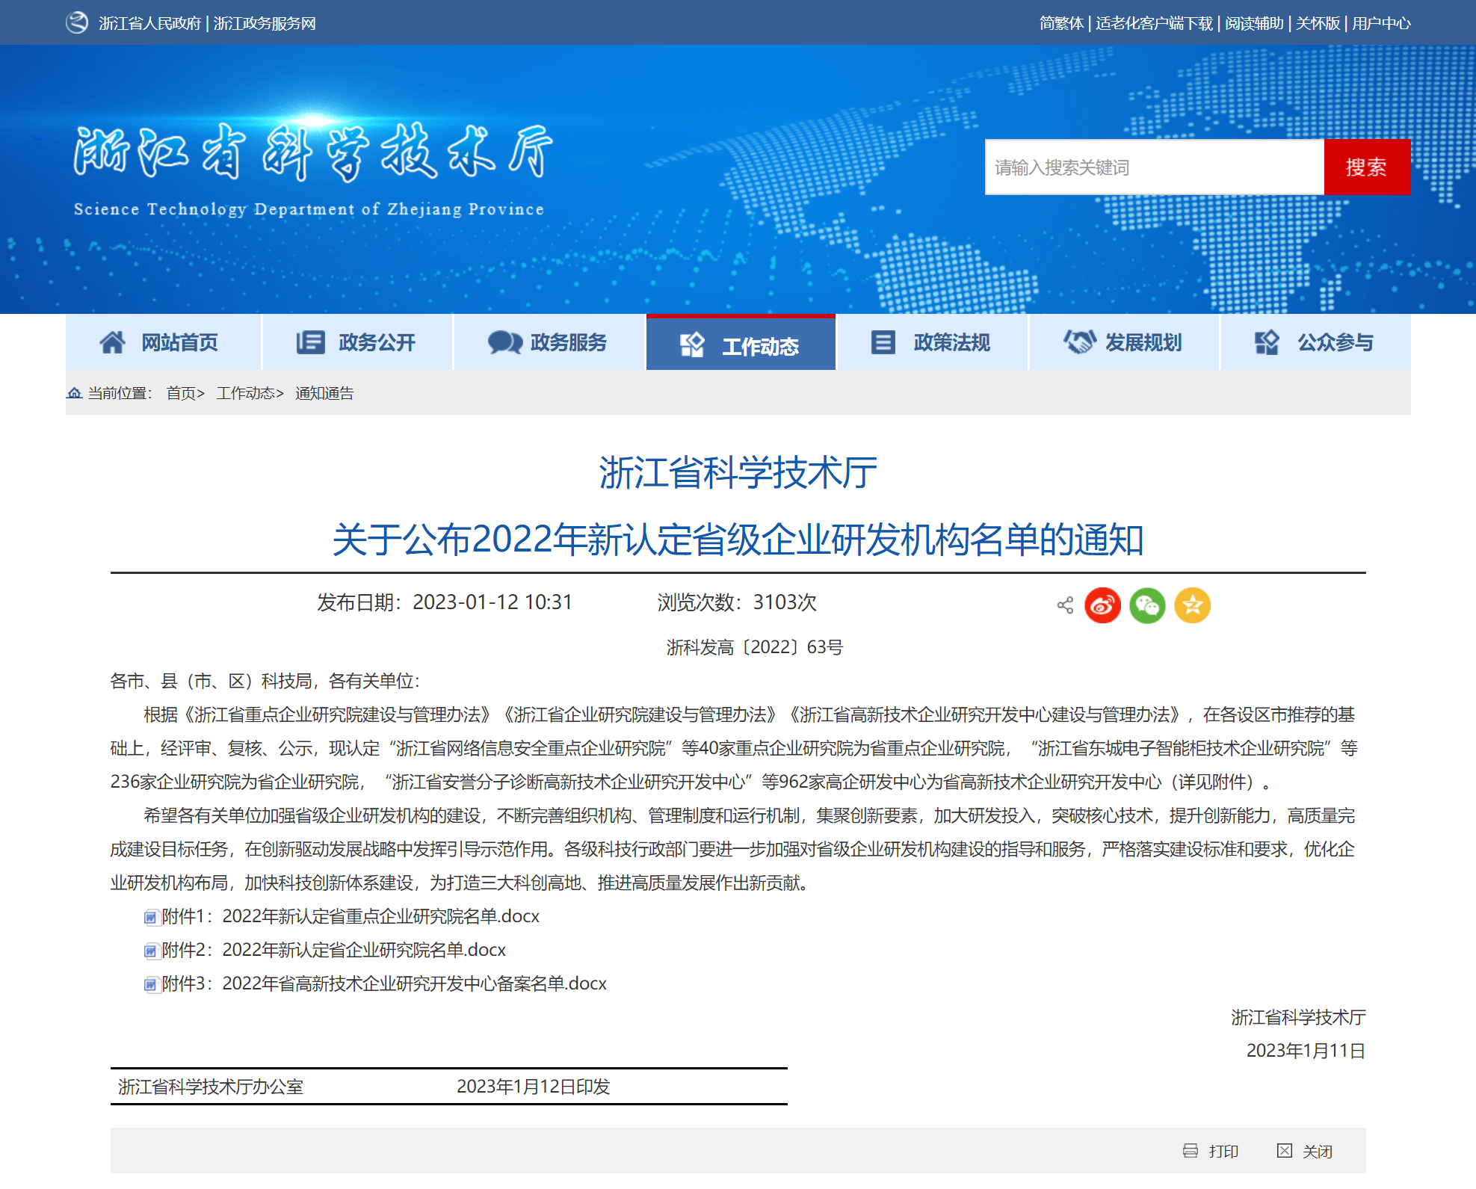
Task: Click the docx icon for 附件1
Action: 151,917
